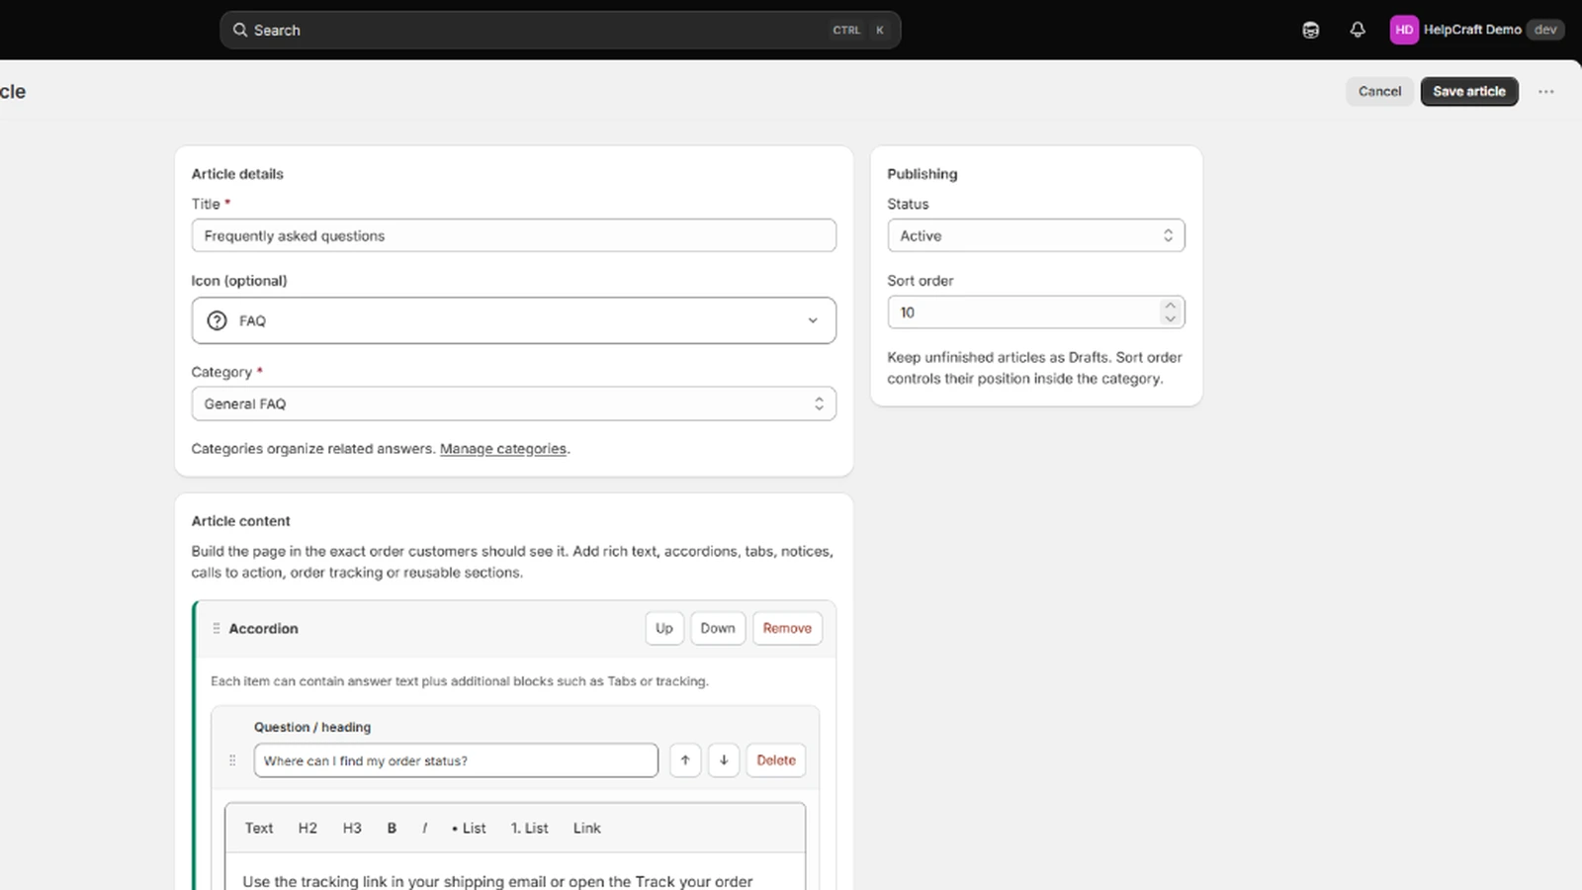Viewport: 1582px width, 890px height.
Task: Click the editor text starting 'Use the tracking link'
Action: [x=497, y=881]
